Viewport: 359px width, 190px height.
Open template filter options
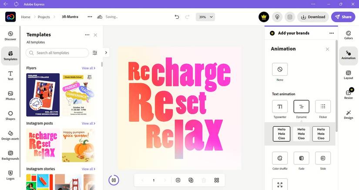click(x=95, y=53)
